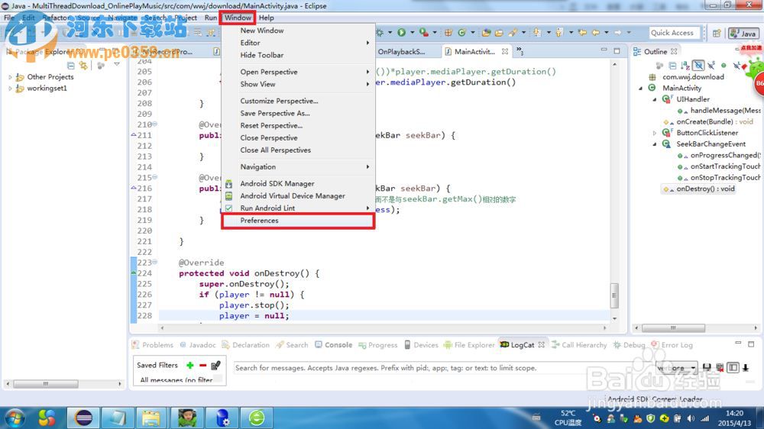Click the Open Perspective icon beside Java

[716, 34]
